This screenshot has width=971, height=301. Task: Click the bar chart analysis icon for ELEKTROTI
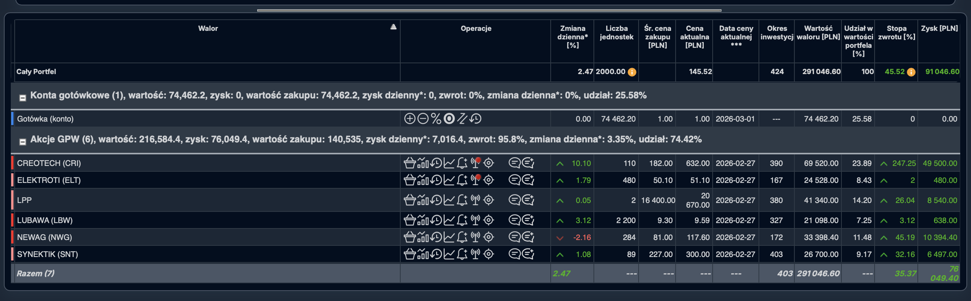(423, 180)
